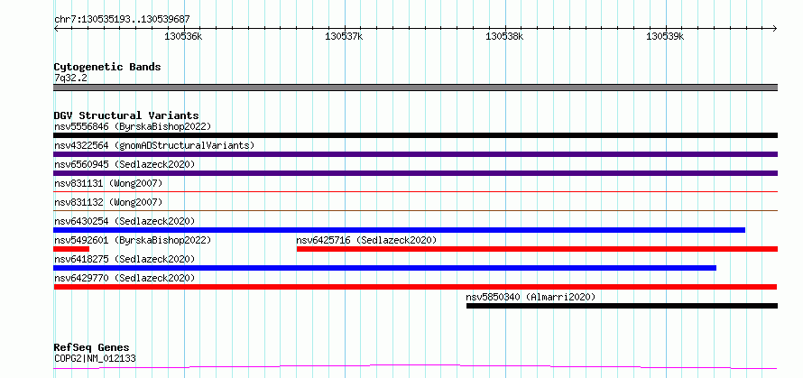Click the magenta COPG2 gene line
Viewport: 803px width, 378px height.
click(415, 367)
